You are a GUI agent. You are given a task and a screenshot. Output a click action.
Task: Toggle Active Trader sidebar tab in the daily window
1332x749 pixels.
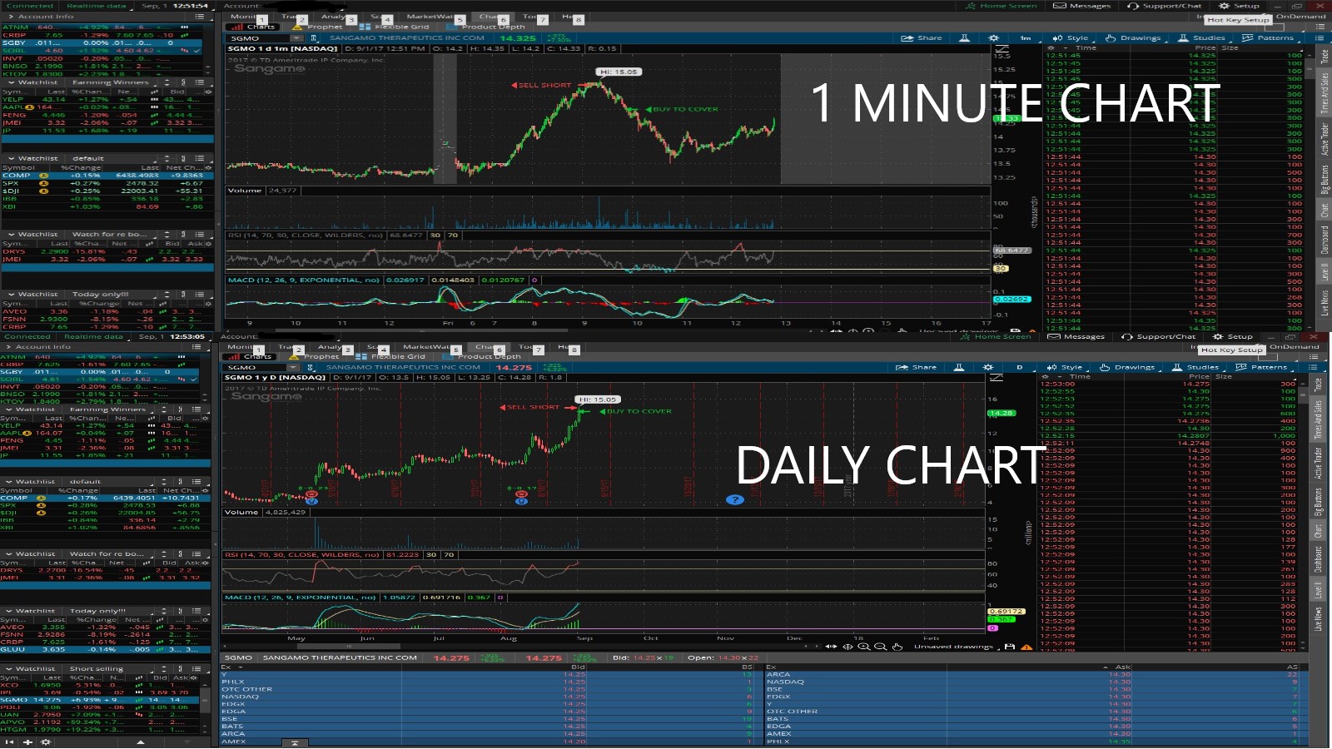coord(1319,463)
